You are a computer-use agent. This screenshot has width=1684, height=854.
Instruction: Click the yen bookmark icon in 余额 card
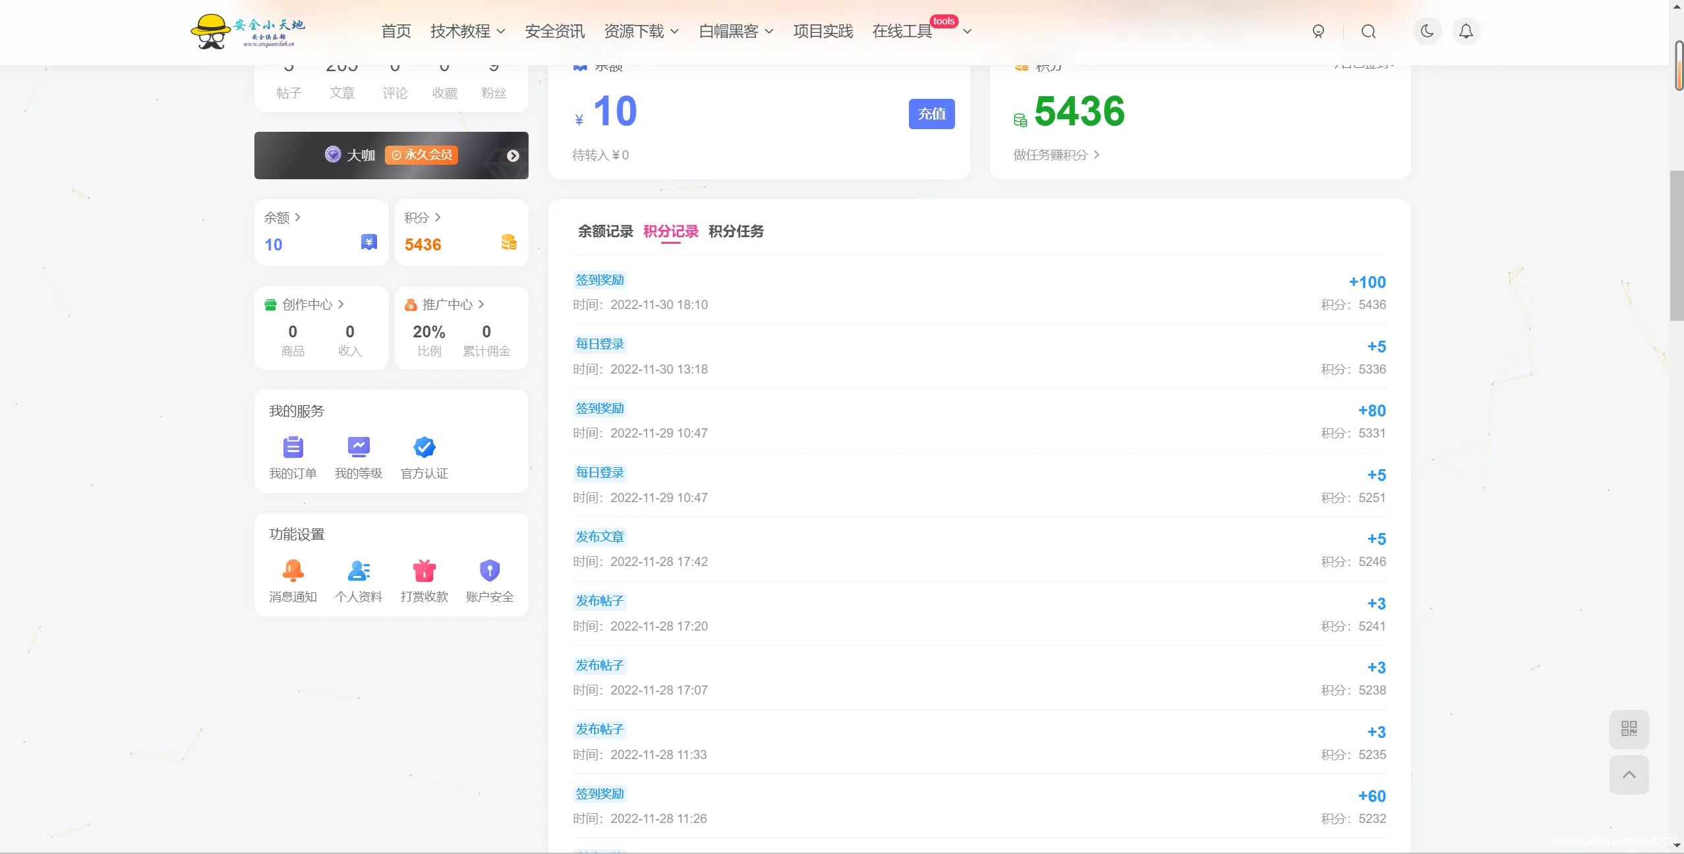(369, 242)
